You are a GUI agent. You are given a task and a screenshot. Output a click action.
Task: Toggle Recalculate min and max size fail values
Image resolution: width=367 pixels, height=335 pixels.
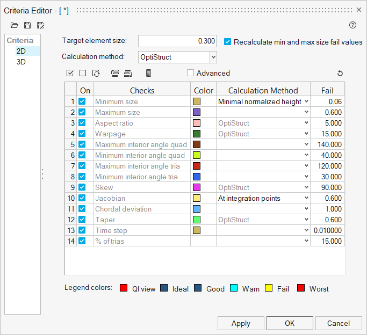228,42
